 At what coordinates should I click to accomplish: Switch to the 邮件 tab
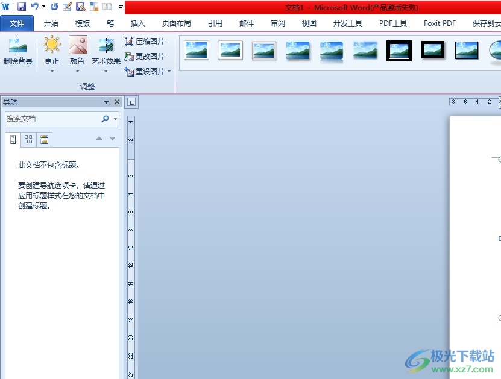[247, 23]
